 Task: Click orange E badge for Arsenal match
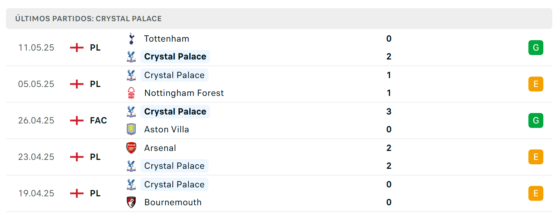point(536,157)
